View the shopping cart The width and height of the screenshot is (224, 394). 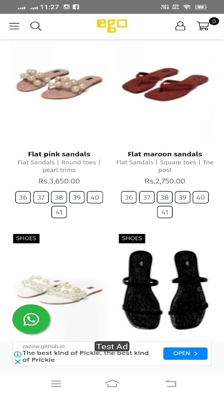click(x=203, y=26)
